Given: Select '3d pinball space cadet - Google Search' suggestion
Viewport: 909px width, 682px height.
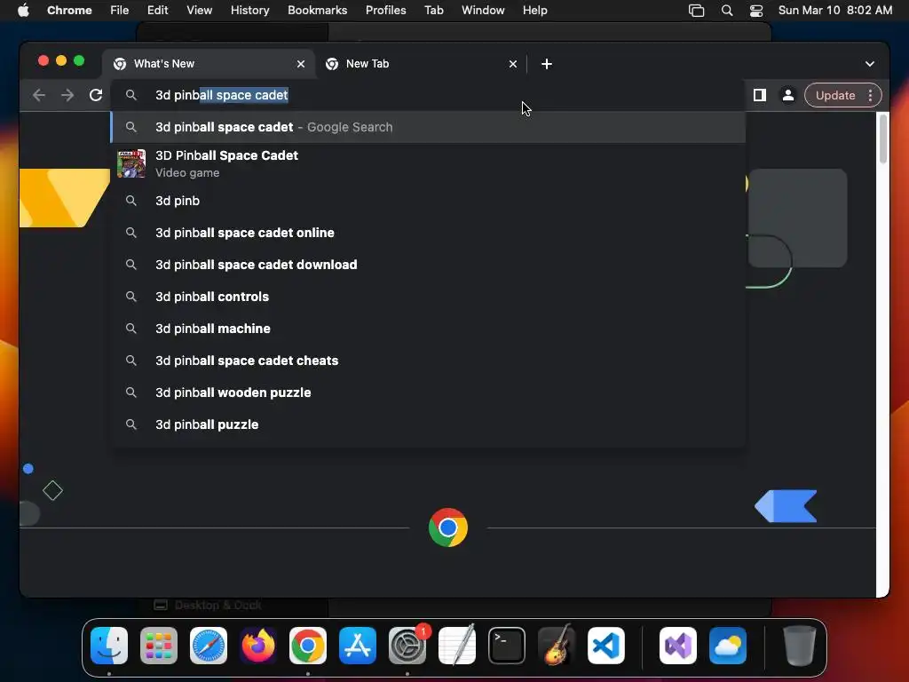Looking at the screenshot, I should pos(428,127).
